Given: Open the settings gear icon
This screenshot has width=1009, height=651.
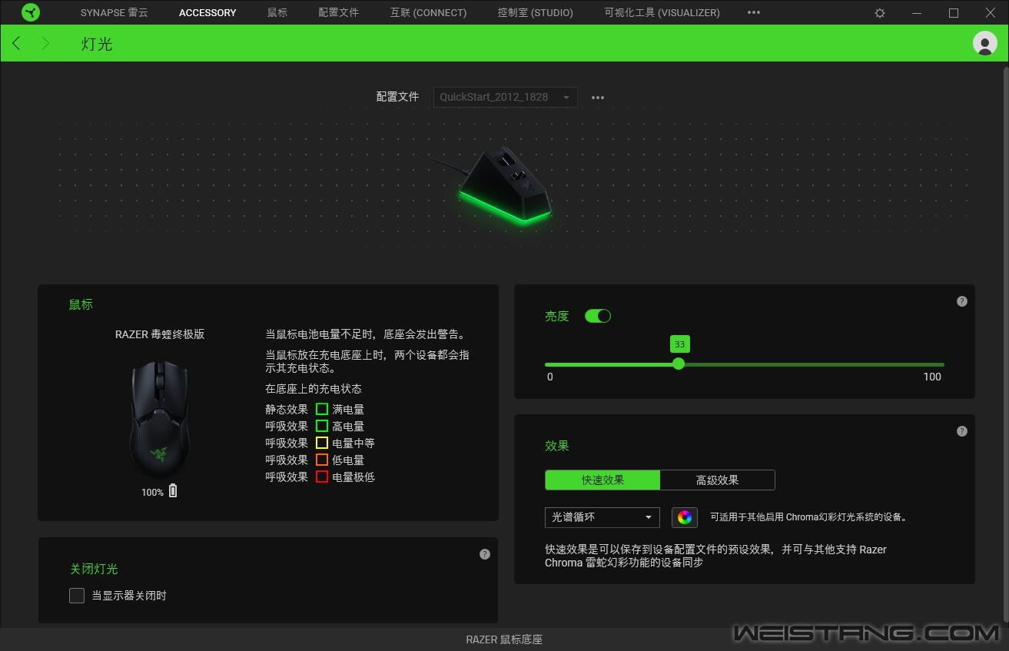Looking at the screenshot, I should [880, 13].
